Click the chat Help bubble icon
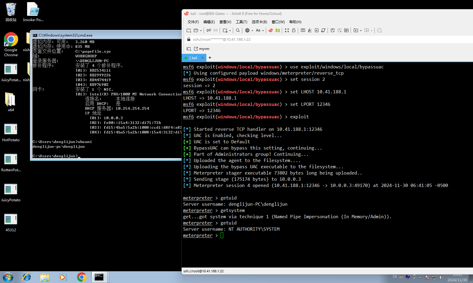 click(379, 30)
